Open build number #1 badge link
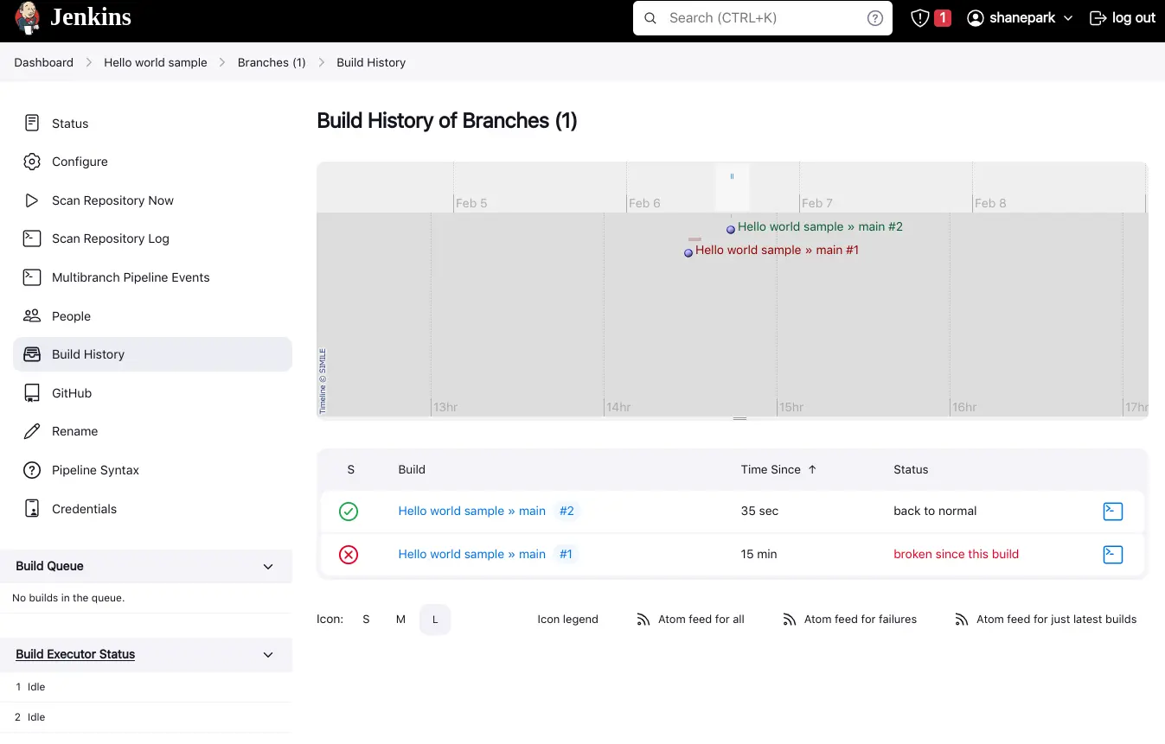The height and width of the screenshot is (744, 1165). point(566,555)
